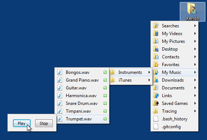Screen dimensions: 207x140
Task: Click the Harmonica.wav audio file icon
Action: pyautogui.click(x=60, y=96)
